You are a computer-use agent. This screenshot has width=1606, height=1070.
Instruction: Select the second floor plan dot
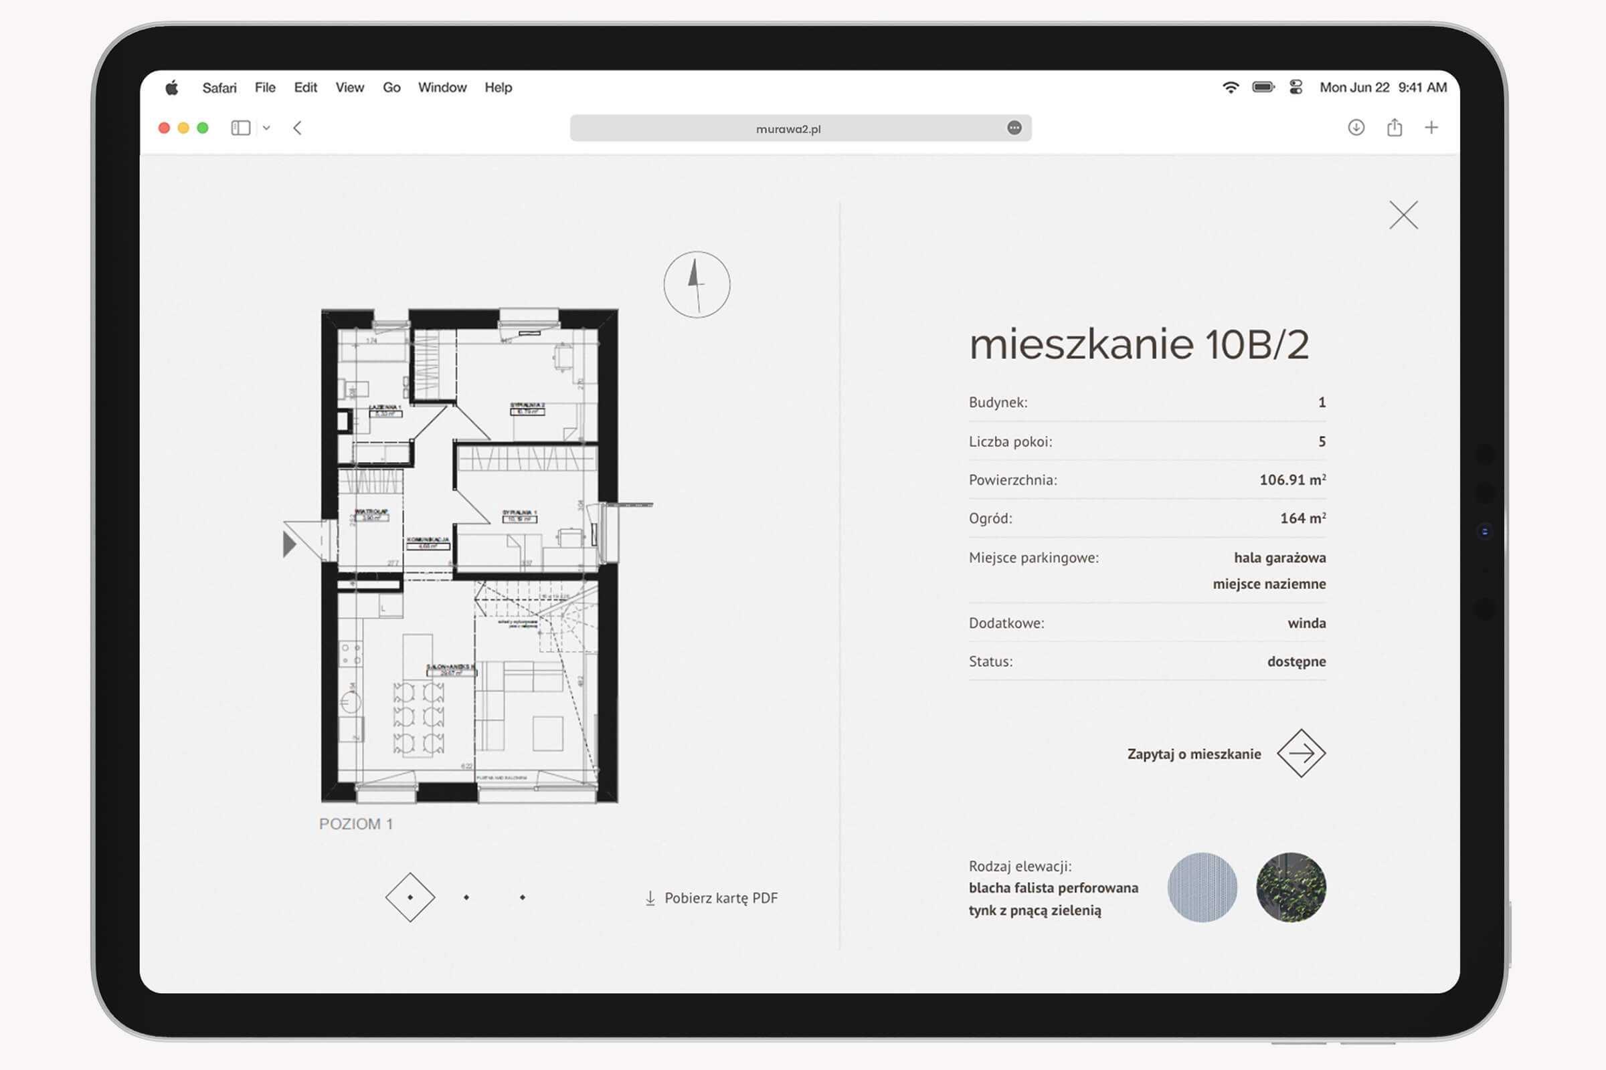pyautogui.click(x=466, y=897)
